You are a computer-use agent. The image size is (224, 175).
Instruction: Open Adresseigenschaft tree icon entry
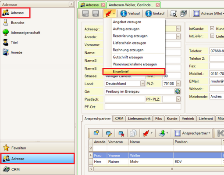point(21,33)
